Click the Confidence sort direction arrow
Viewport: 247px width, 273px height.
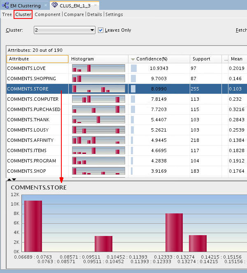pyautogui.click(x=133, y=59)
